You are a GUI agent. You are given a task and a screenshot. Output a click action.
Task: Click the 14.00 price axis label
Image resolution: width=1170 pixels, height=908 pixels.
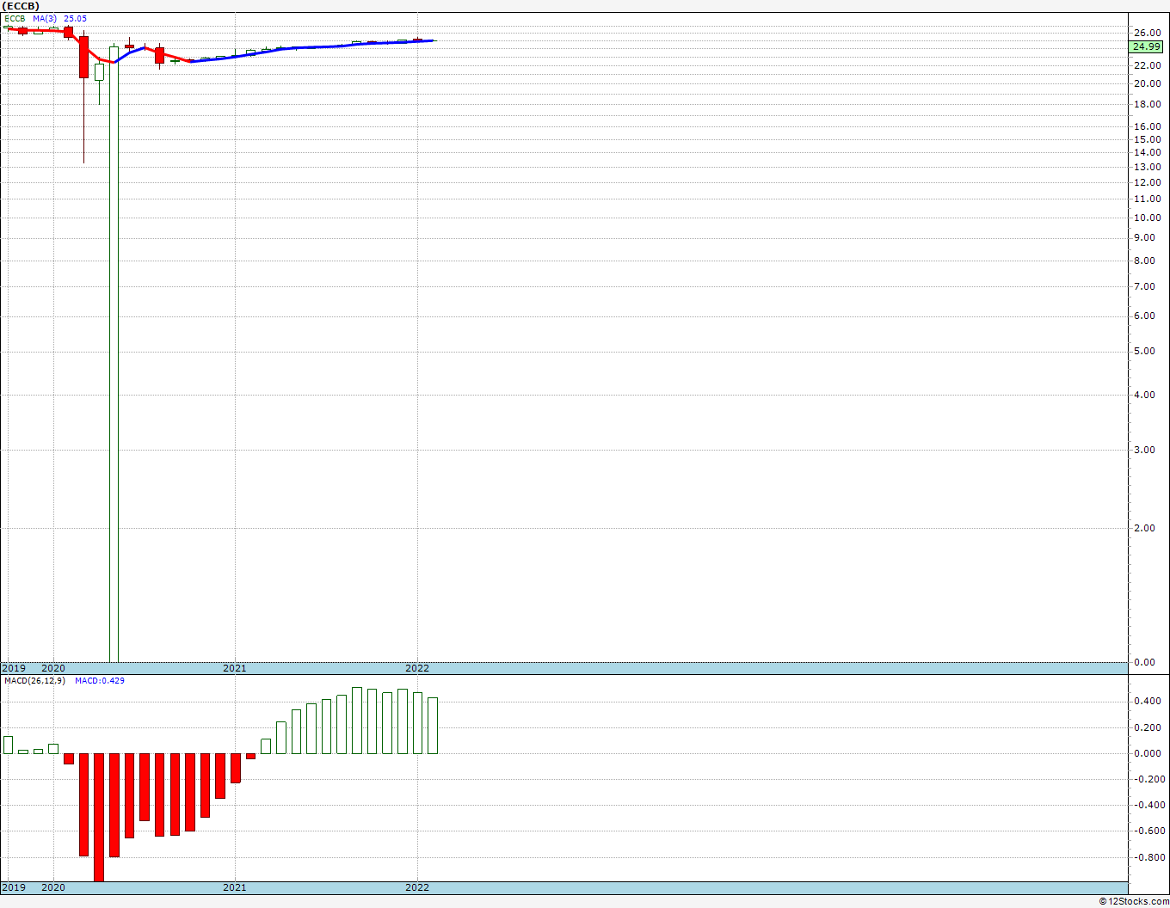tap(1147, 152)
